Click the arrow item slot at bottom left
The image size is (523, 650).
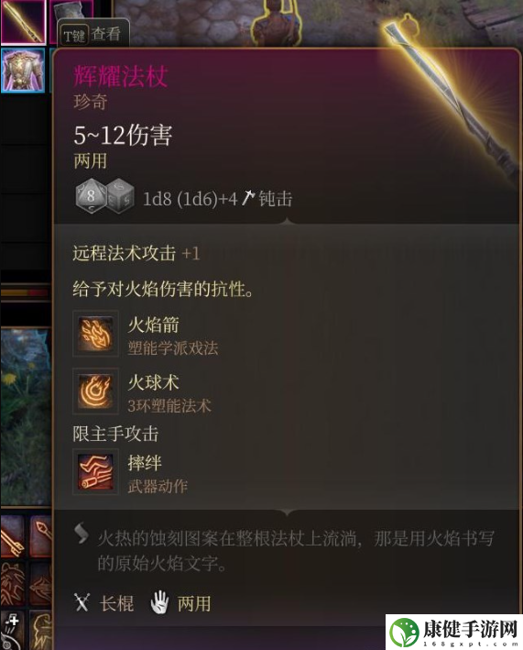(x=13, y=537)
